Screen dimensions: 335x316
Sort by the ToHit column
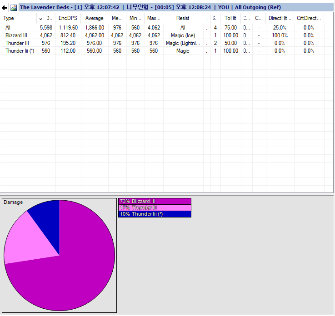click(x=230, y=18)
